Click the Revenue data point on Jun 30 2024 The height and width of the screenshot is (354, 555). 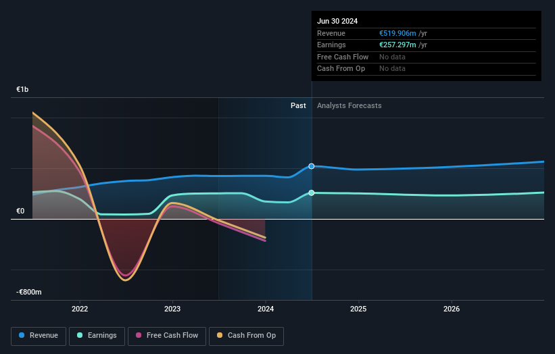pos(312,166)
